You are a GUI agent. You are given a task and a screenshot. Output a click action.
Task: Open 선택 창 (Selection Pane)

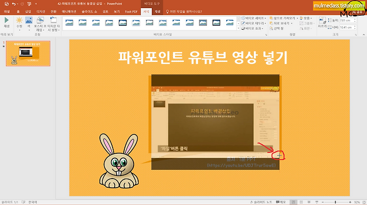[x=277, y=28]
